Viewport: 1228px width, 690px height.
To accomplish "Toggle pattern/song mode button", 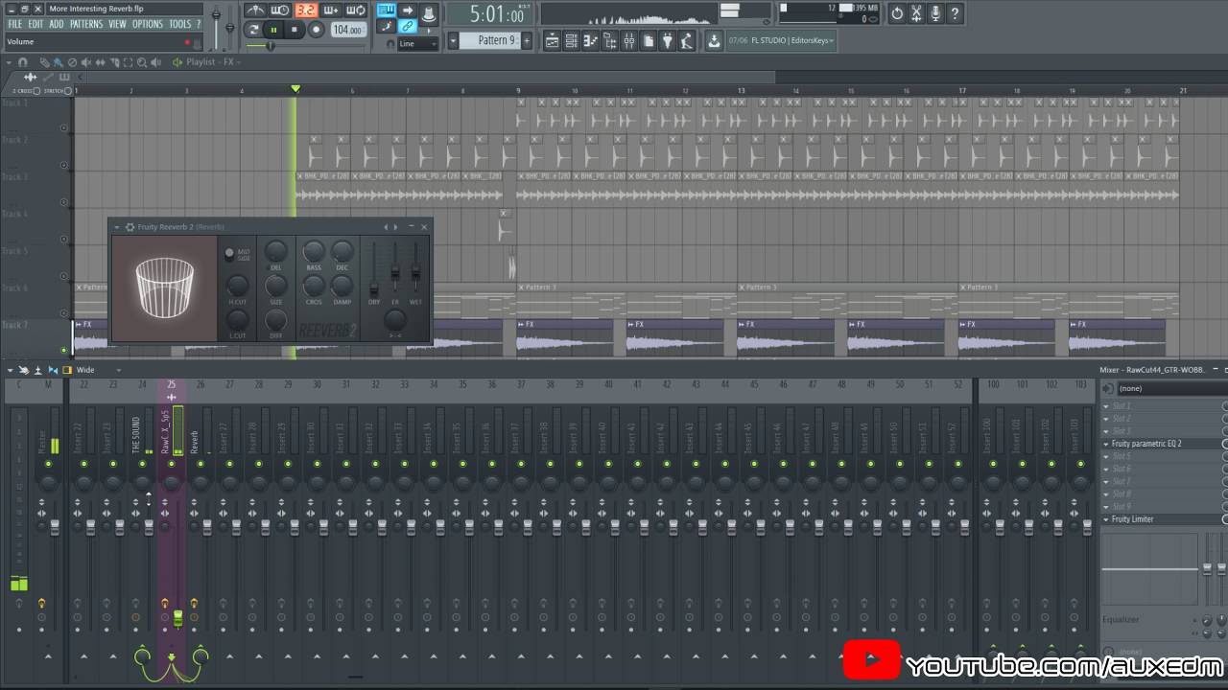I will [254, 30].
